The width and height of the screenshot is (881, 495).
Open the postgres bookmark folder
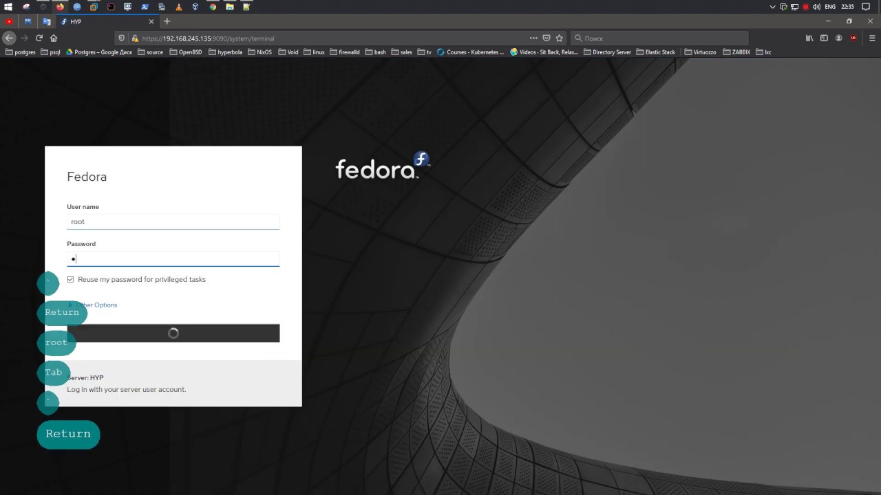pos(21,52)
